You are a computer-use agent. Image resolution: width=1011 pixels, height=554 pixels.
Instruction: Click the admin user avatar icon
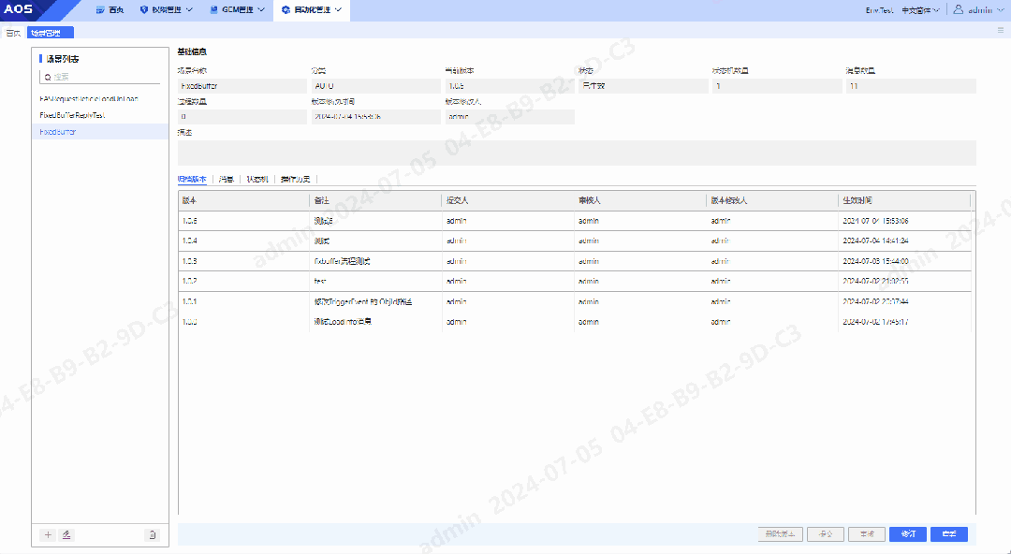point(958,10)
